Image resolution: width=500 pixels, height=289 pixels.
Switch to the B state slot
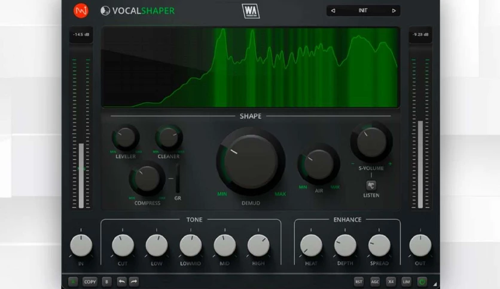coord(107,282)
